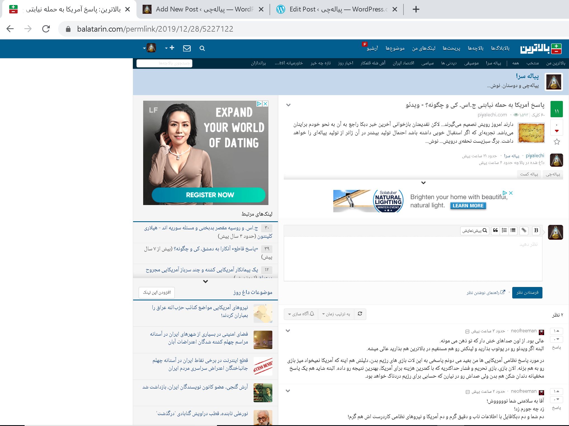Image resolution: width=569 pixels, height=426 pixels.
Task: Click the numbered list icon in comment toolbar
Action: pos(504,230)
